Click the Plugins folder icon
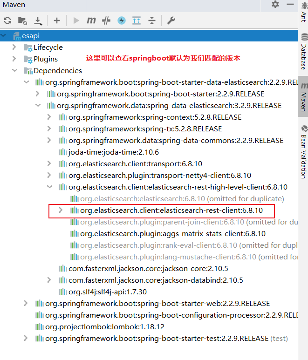 click(28, 59)
